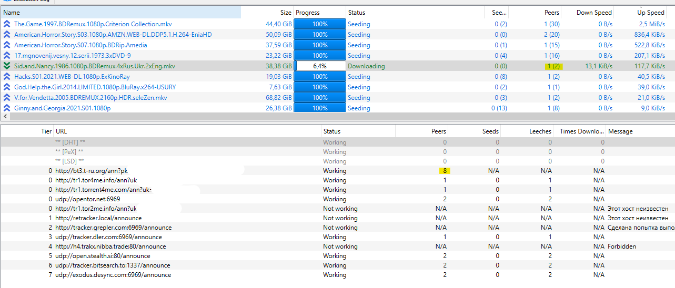Click seeding icon for American.Horror.Story.S03 torrent
The height and width of the screenshot is (288, 675).
coord(6,35)
